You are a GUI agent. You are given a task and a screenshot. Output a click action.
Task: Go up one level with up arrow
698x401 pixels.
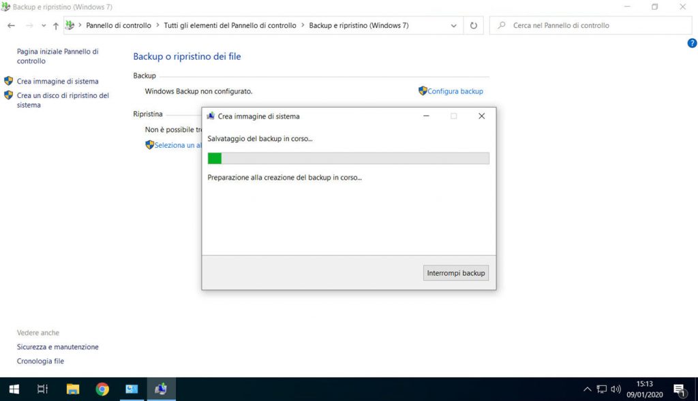tap(56, 26)
